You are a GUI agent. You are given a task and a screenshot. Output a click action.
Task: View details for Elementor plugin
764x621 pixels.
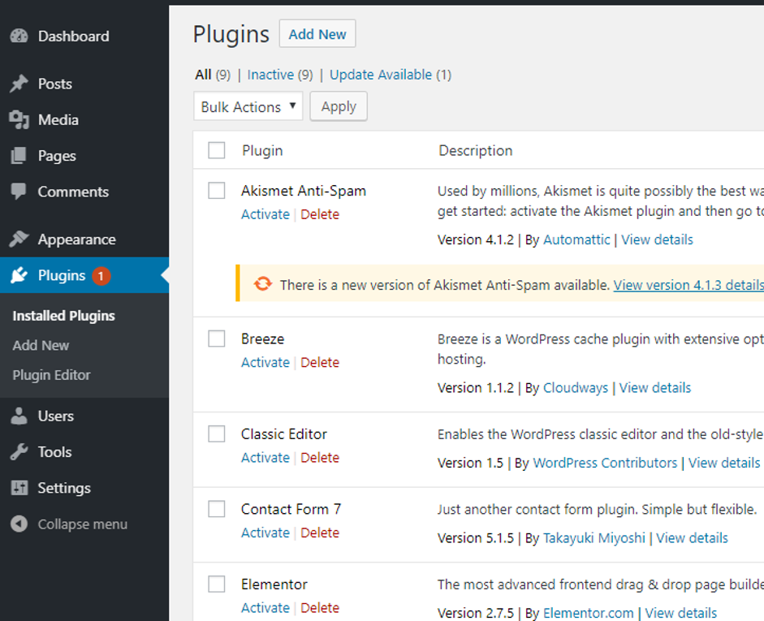680,613
